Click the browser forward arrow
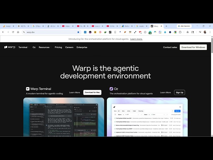The width and height of the screenshot is (213, 160). 8,32
